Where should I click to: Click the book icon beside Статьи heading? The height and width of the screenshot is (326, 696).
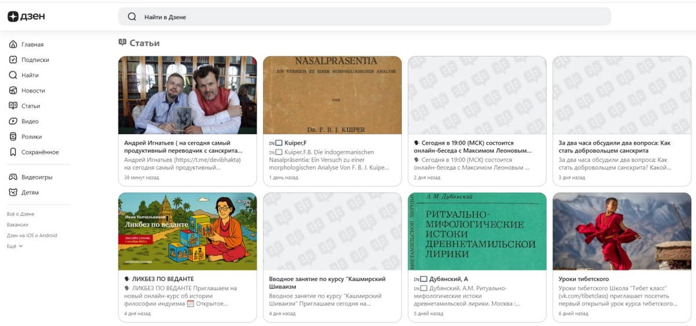(122, 42)
